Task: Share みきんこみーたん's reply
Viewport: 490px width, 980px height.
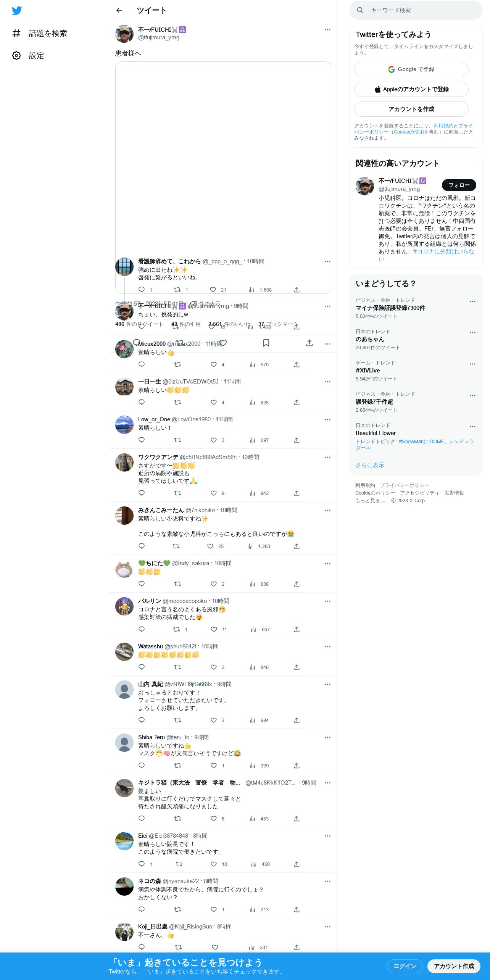Action: coord(297,546)
